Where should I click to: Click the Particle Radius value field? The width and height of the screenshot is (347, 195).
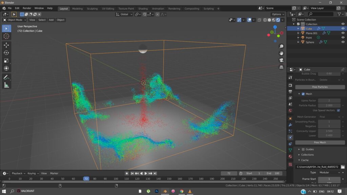pos(329,106)
